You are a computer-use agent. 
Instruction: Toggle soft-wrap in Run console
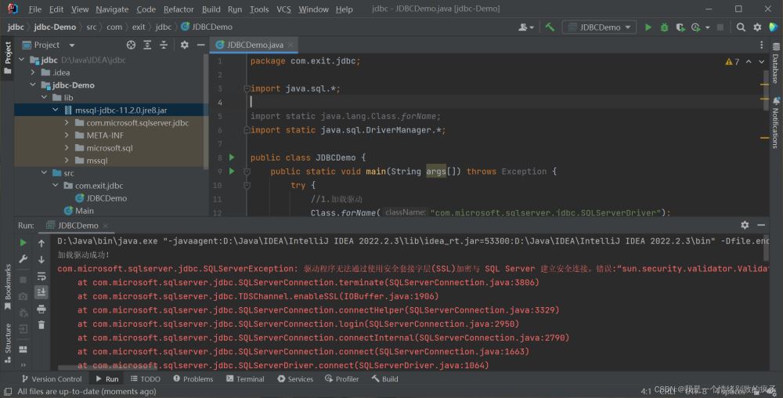tap(41, 276)
